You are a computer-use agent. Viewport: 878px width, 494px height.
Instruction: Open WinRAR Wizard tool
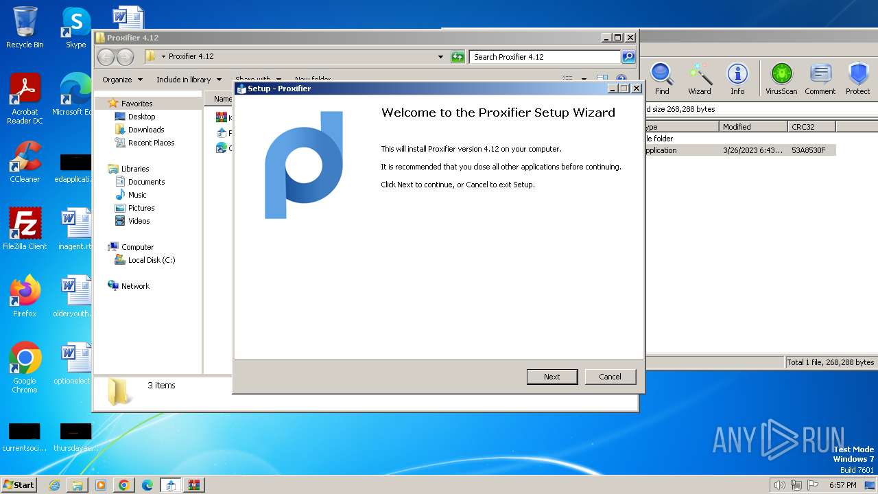click(x=700, y=78)
